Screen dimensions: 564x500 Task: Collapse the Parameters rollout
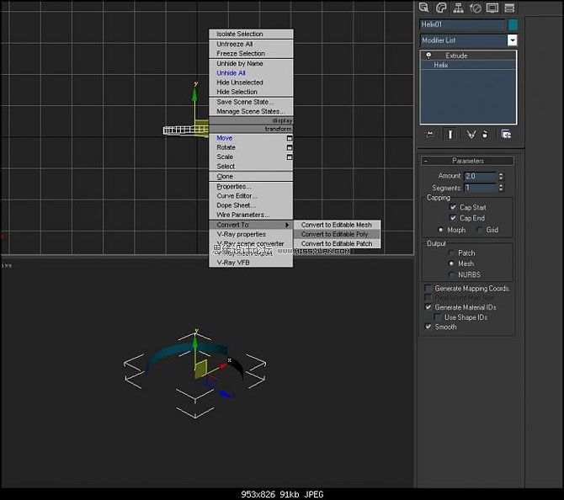467,161
